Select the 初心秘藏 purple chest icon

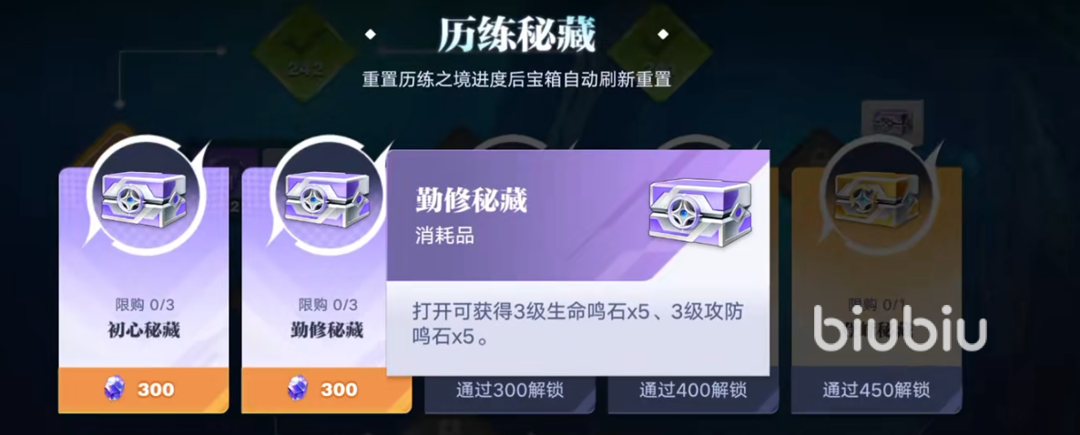(x=143, y=196)
